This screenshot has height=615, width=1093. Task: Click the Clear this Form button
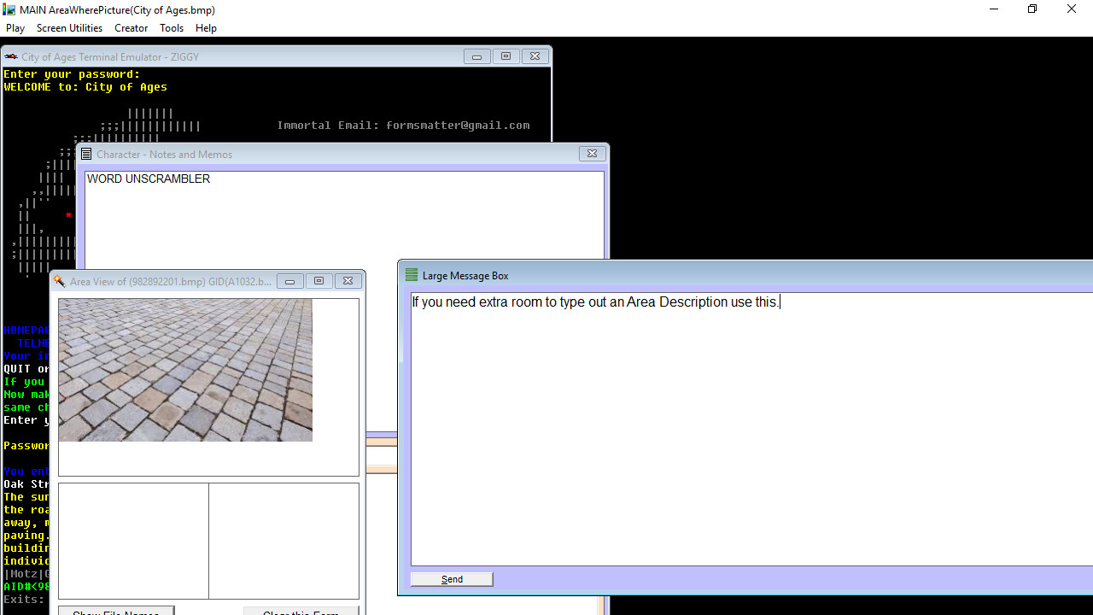[301, 612]
